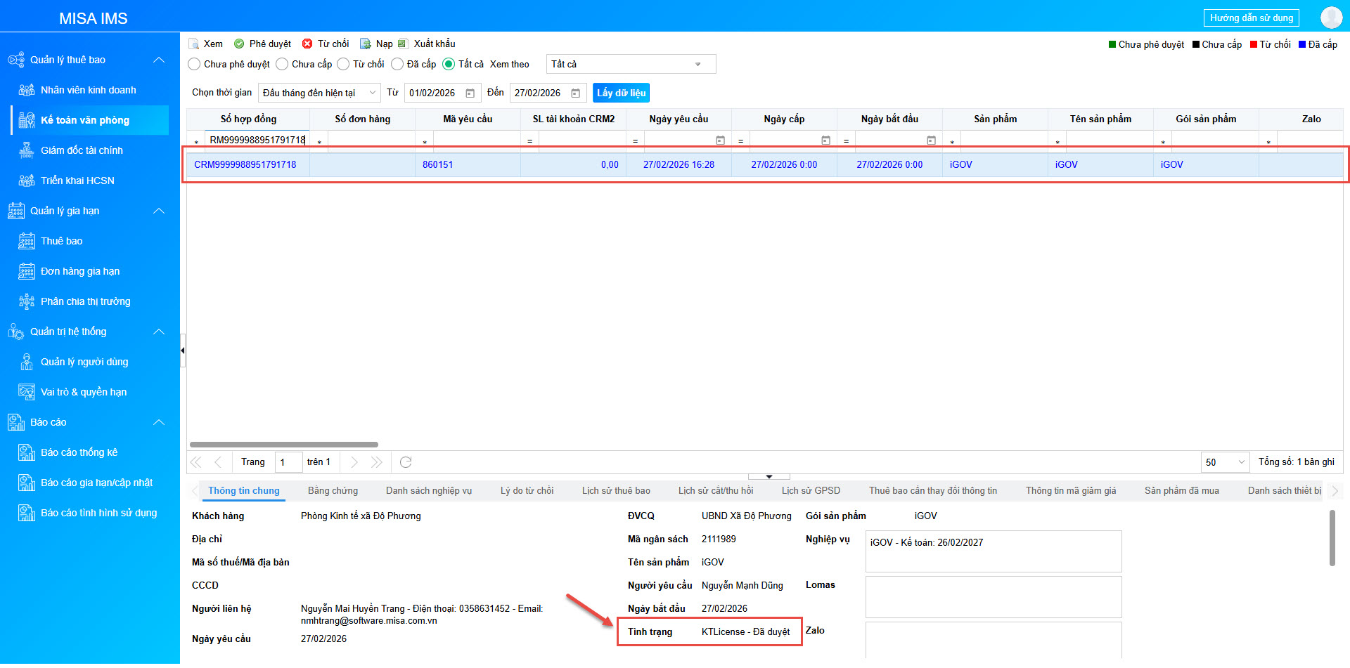Click the Xem view icon in toolbar
1350x668 pixels.
pyautogui.click(x=194, y=44)
